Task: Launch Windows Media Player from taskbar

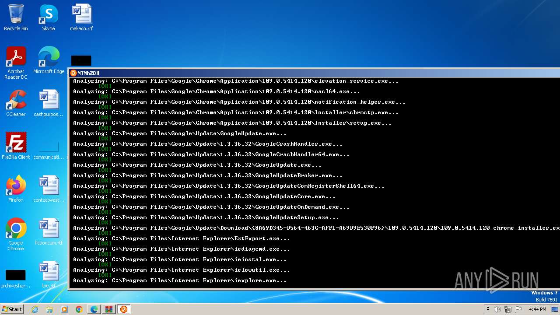Action: (x=64, y=309)
